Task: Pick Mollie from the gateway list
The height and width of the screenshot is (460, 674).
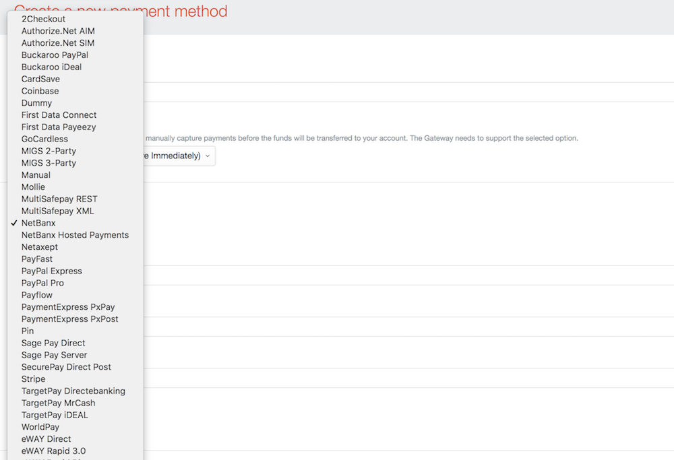Action: point(75,187)
